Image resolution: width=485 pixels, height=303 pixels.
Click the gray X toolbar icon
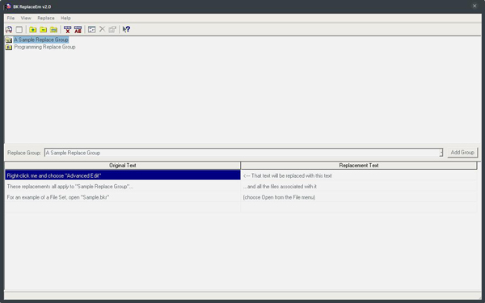pyautogui.click(x=102, y=29)
